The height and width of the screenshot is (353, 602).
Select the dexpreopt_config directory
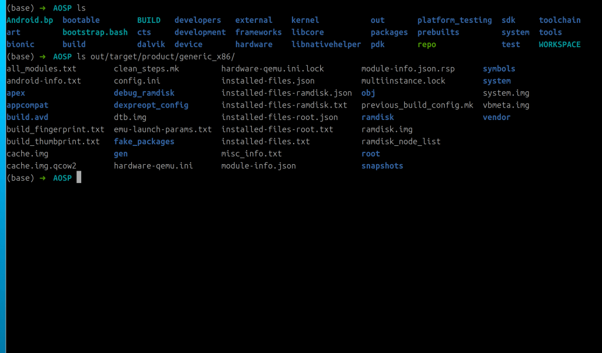[x=151, y=105]
